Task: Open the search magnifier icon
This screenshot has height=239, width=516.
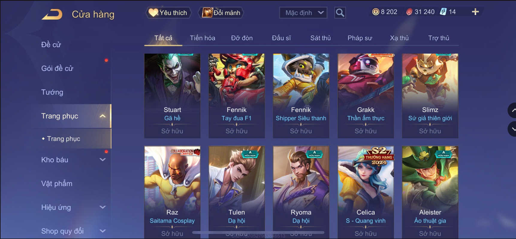Action: (340, 13)
